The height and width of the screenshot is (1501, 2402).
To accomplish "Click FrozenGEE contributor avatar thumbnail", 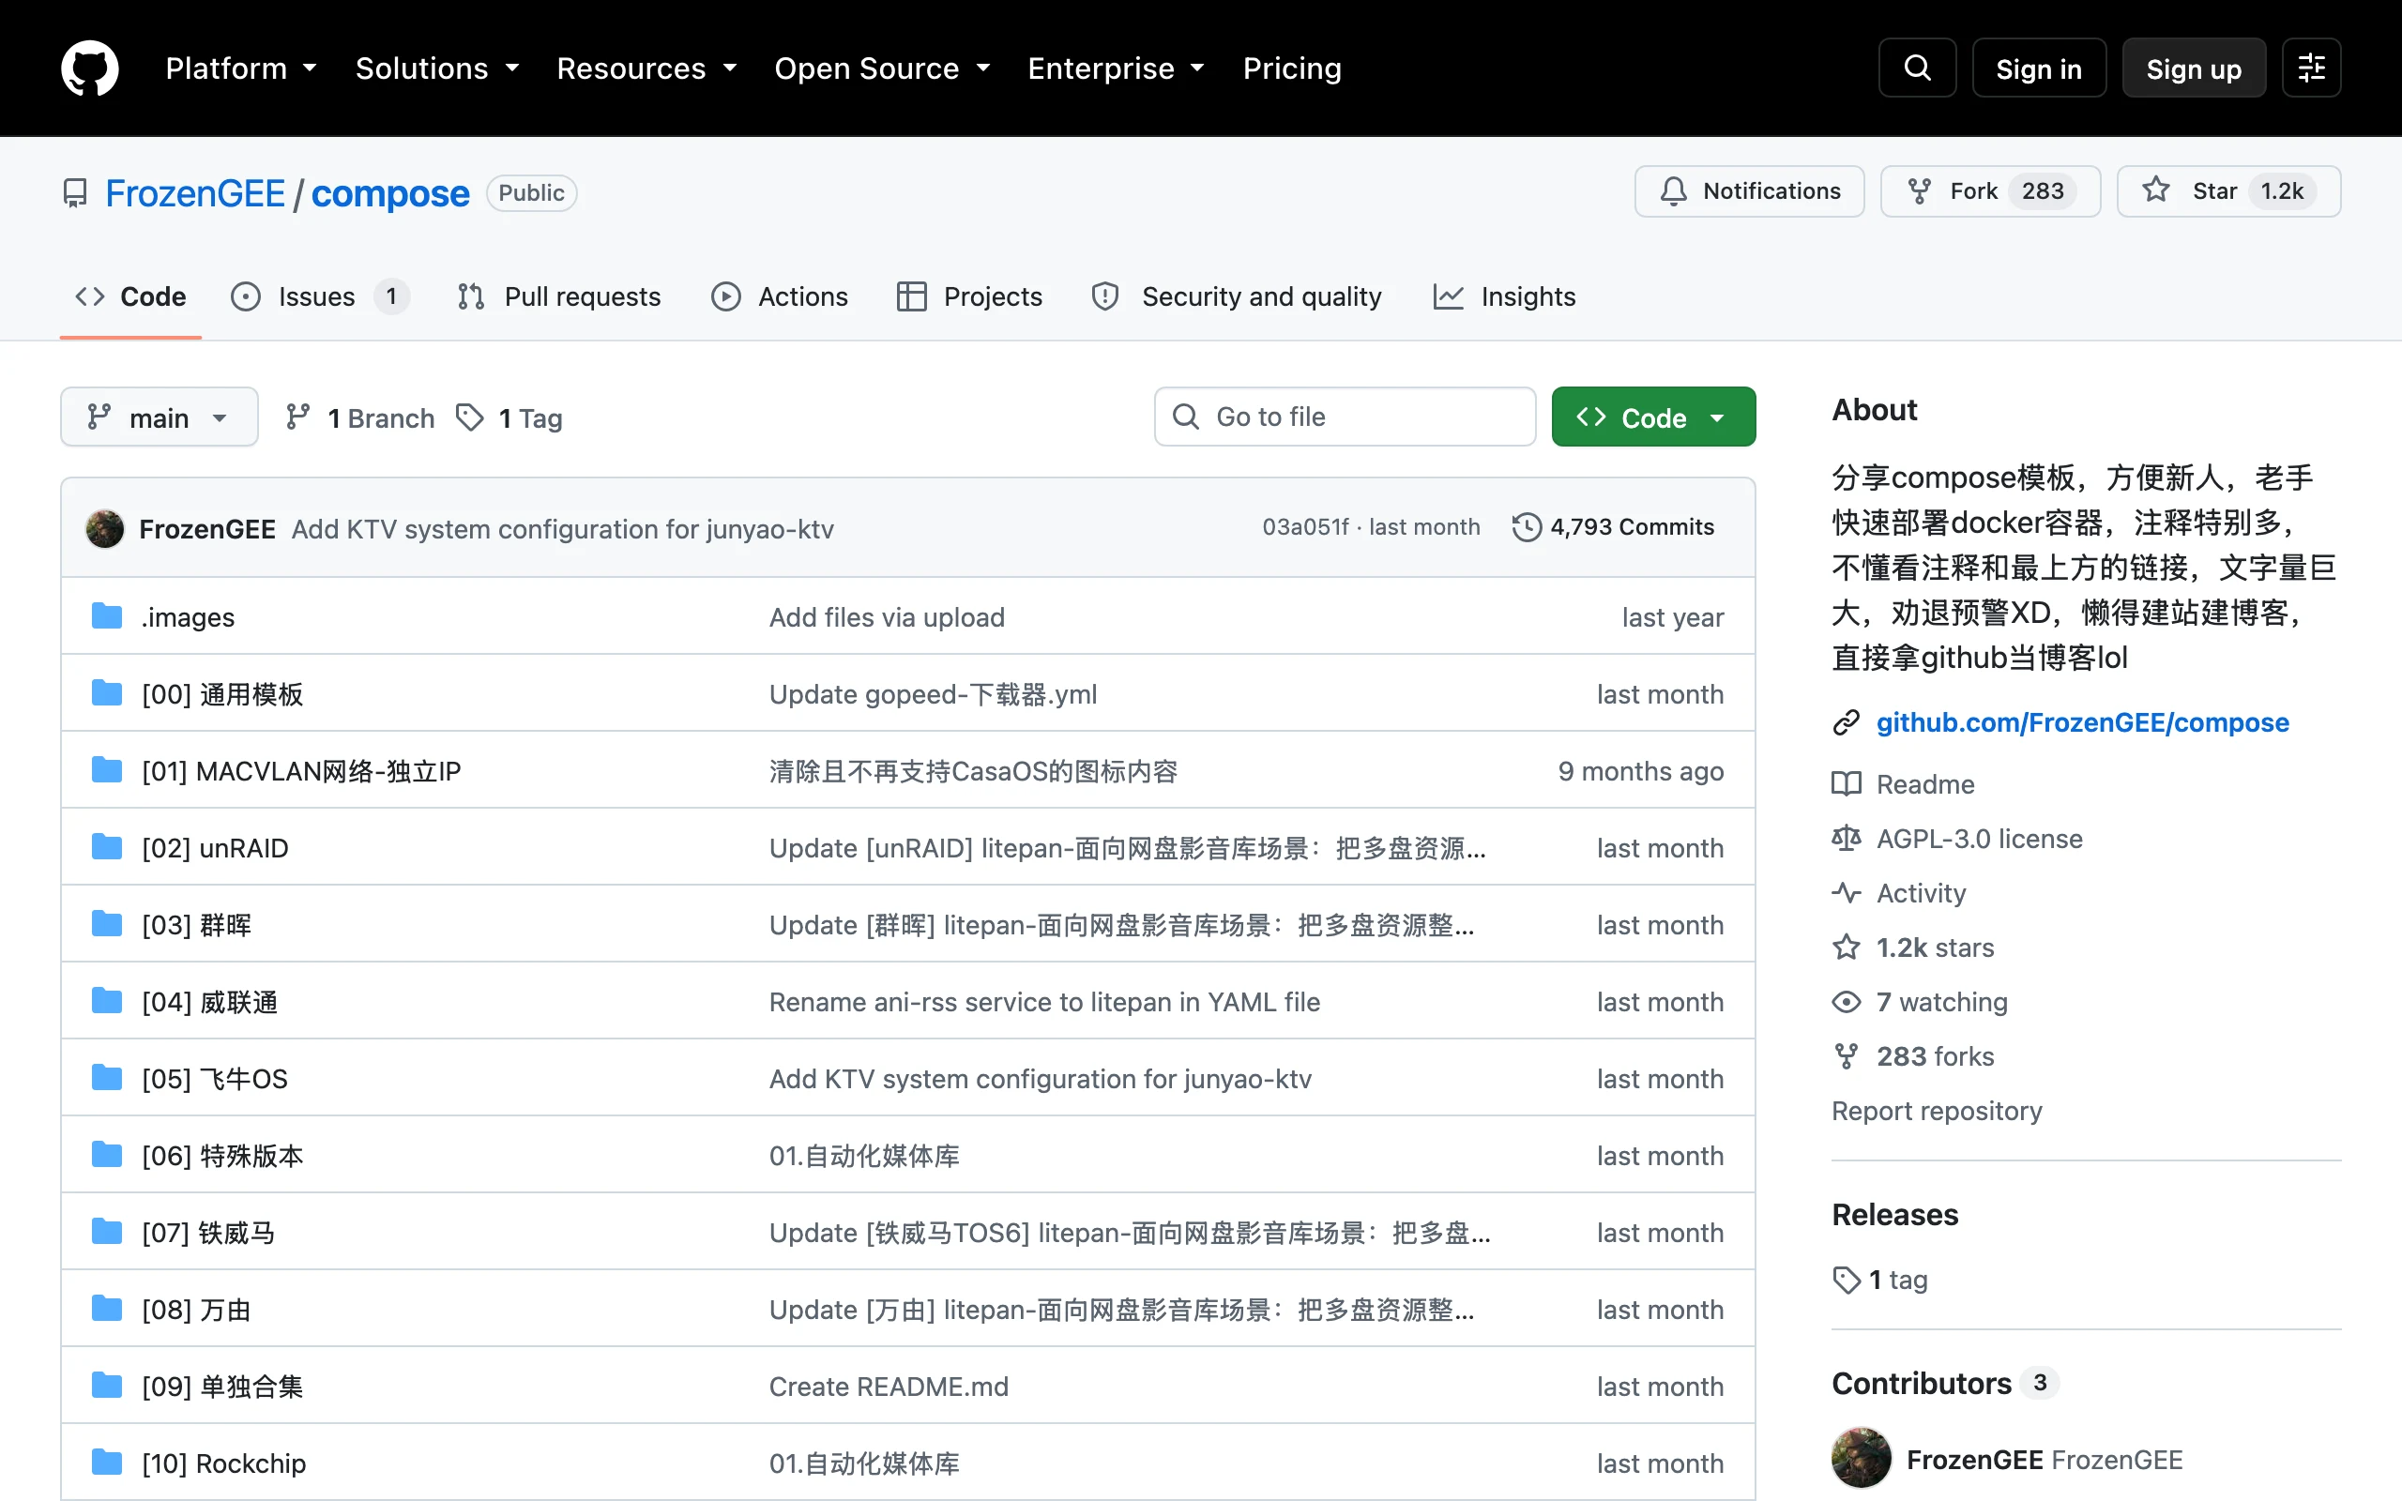I will pyautogui.click(x=1861, y=1458).
